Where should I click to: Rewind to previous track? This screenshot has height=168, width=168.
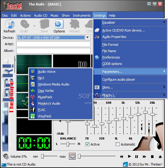121,156
